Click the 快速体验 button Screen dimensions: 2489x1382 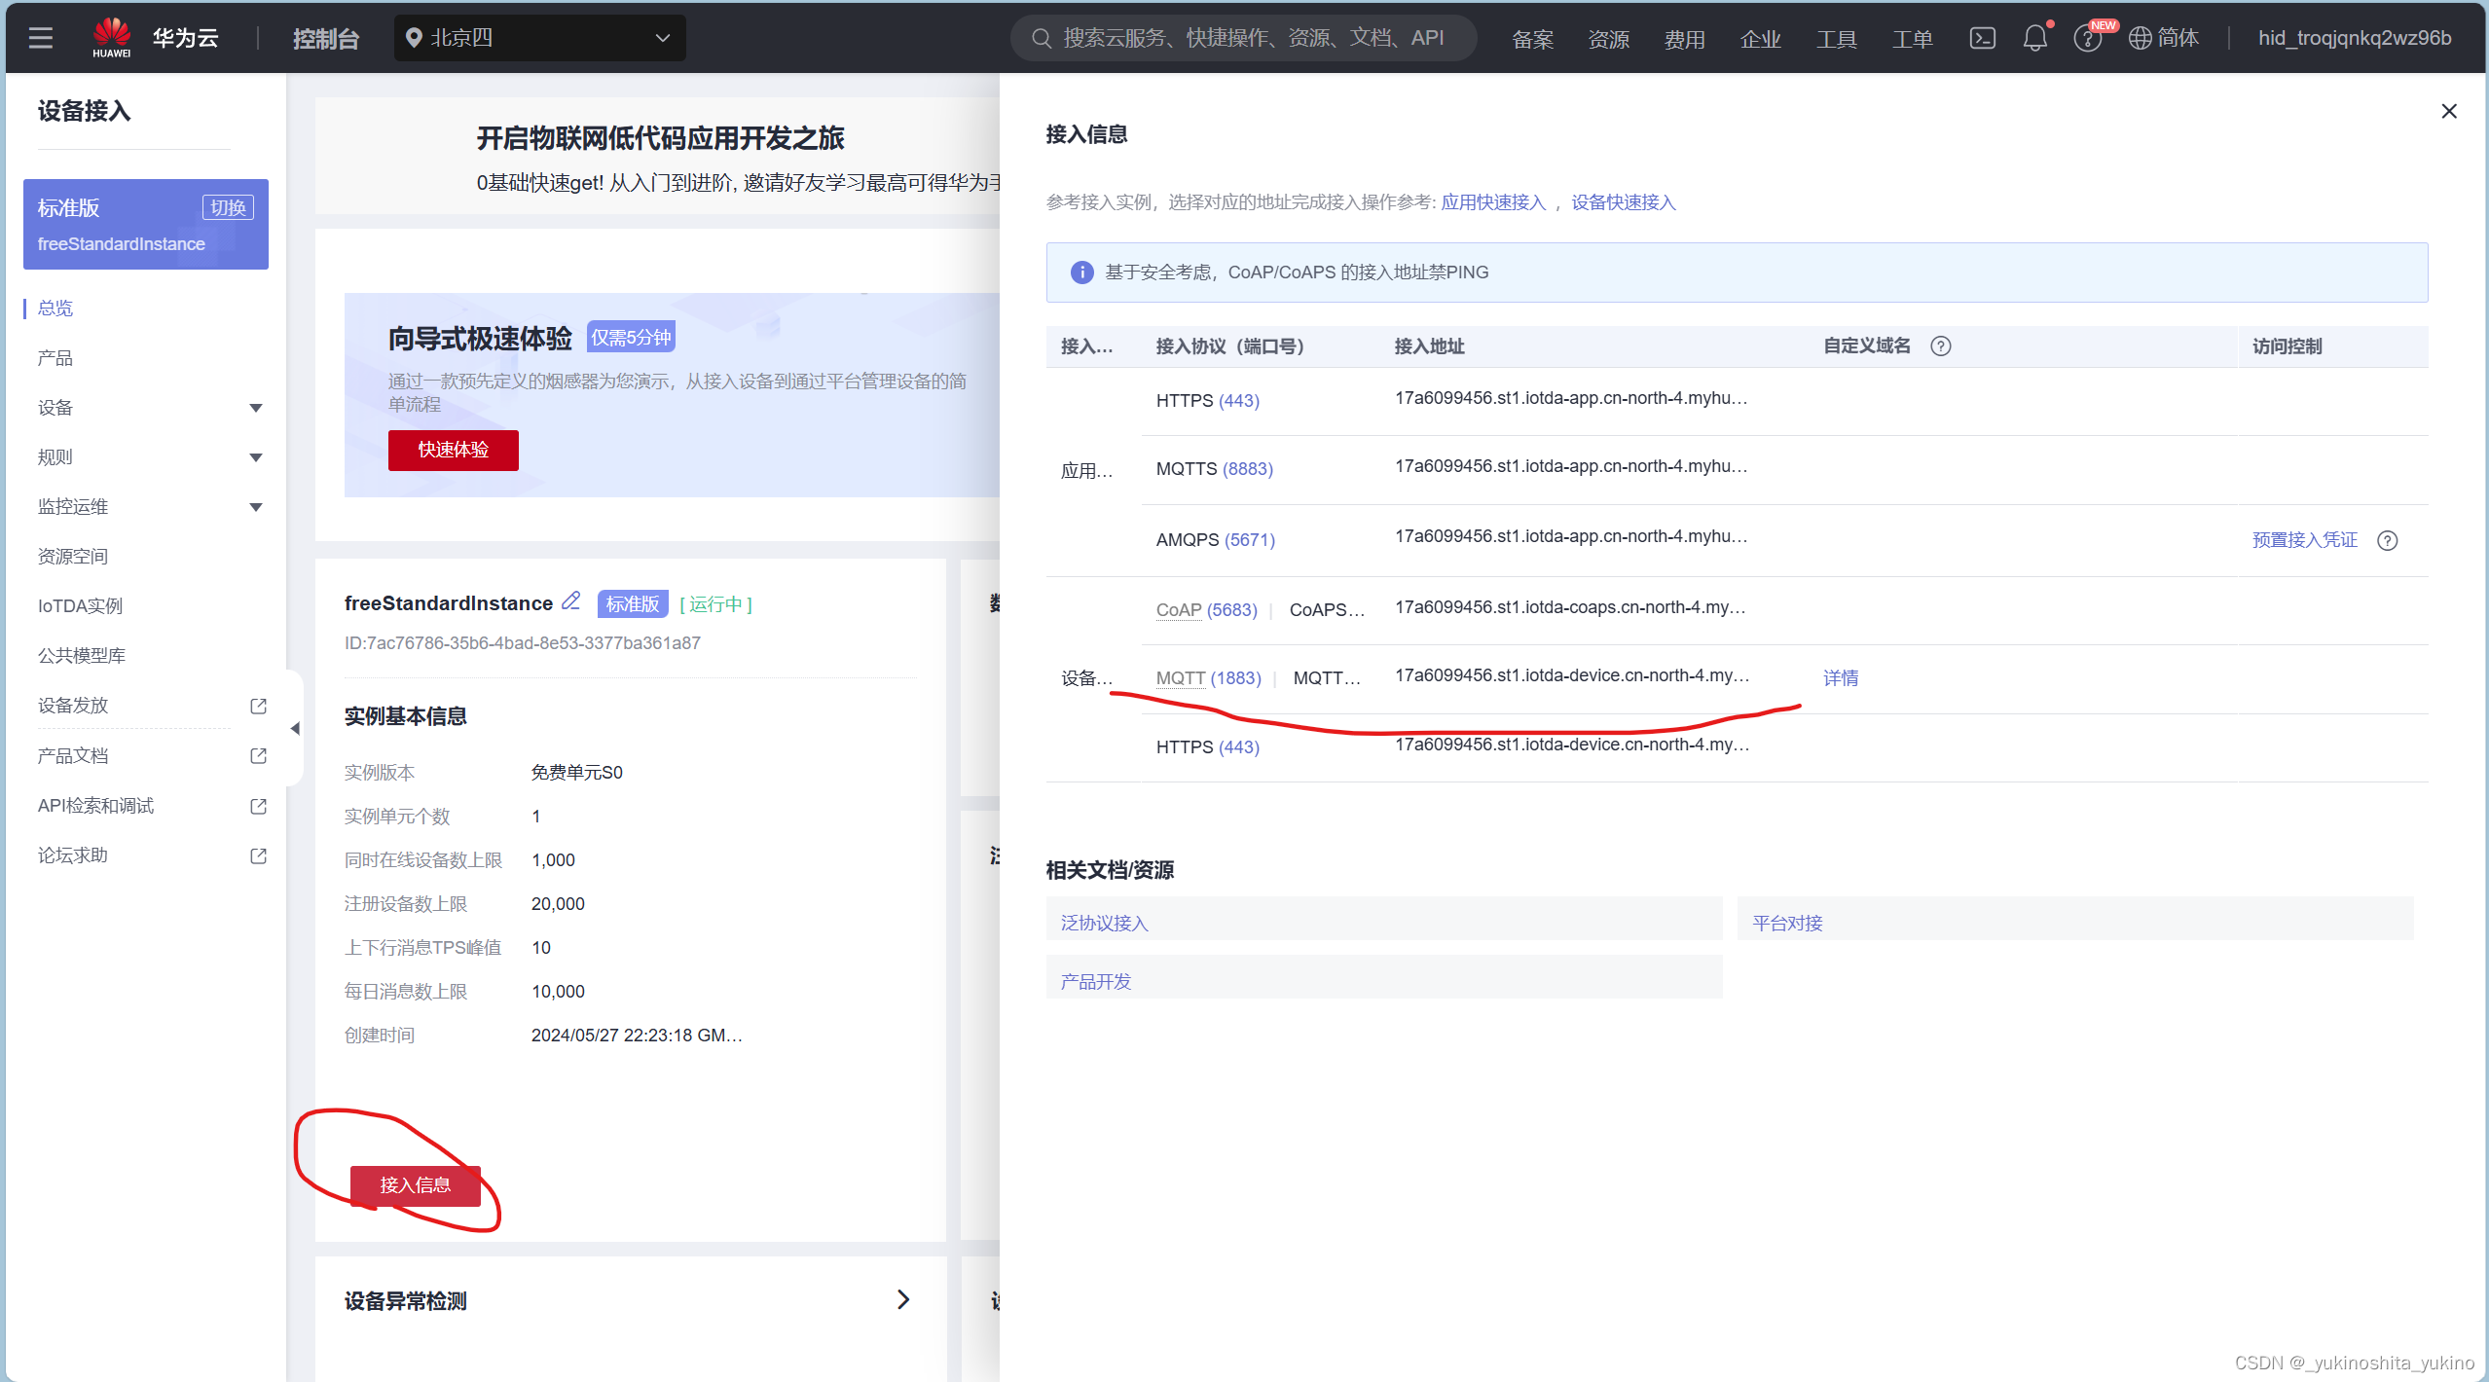pyautogui.click(x=454, y=450)
